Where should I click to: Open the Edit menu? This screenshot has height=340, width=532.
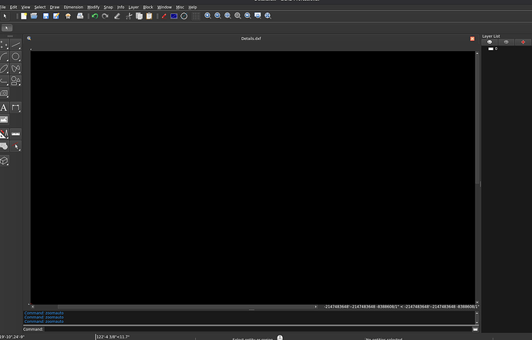pos(13,7)
